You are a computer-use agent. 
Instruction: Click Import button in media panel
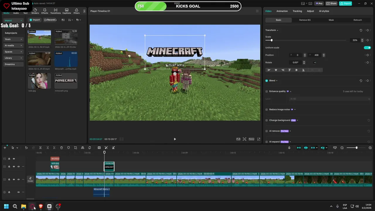[x=35, y=20]
